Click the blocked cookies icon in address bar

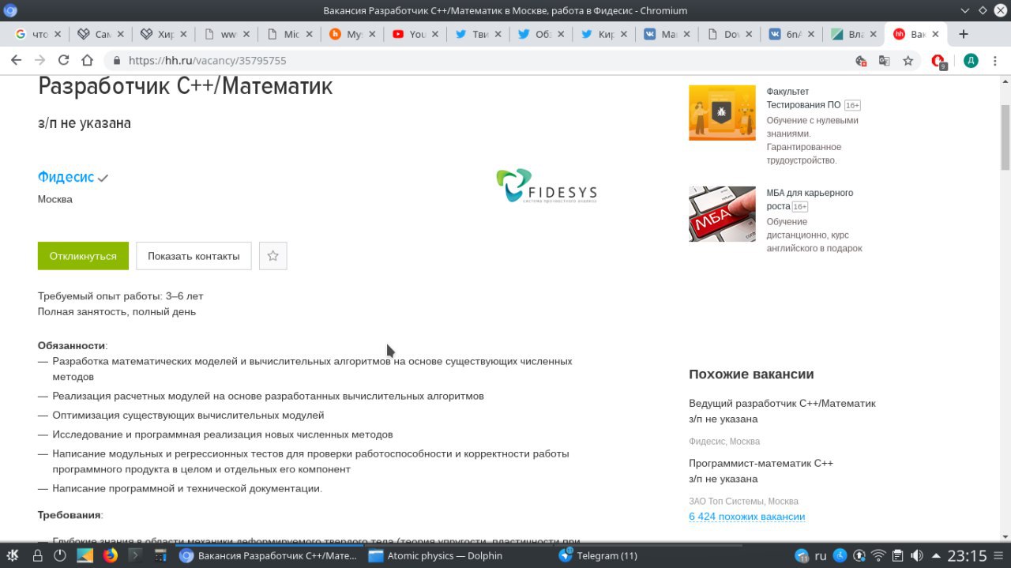tap(861, 61)
